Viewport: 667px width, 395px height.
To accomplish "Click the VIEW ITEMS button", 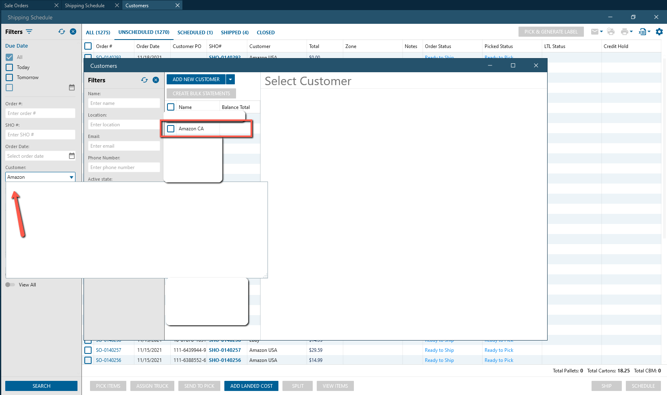I will pos(335,386).
